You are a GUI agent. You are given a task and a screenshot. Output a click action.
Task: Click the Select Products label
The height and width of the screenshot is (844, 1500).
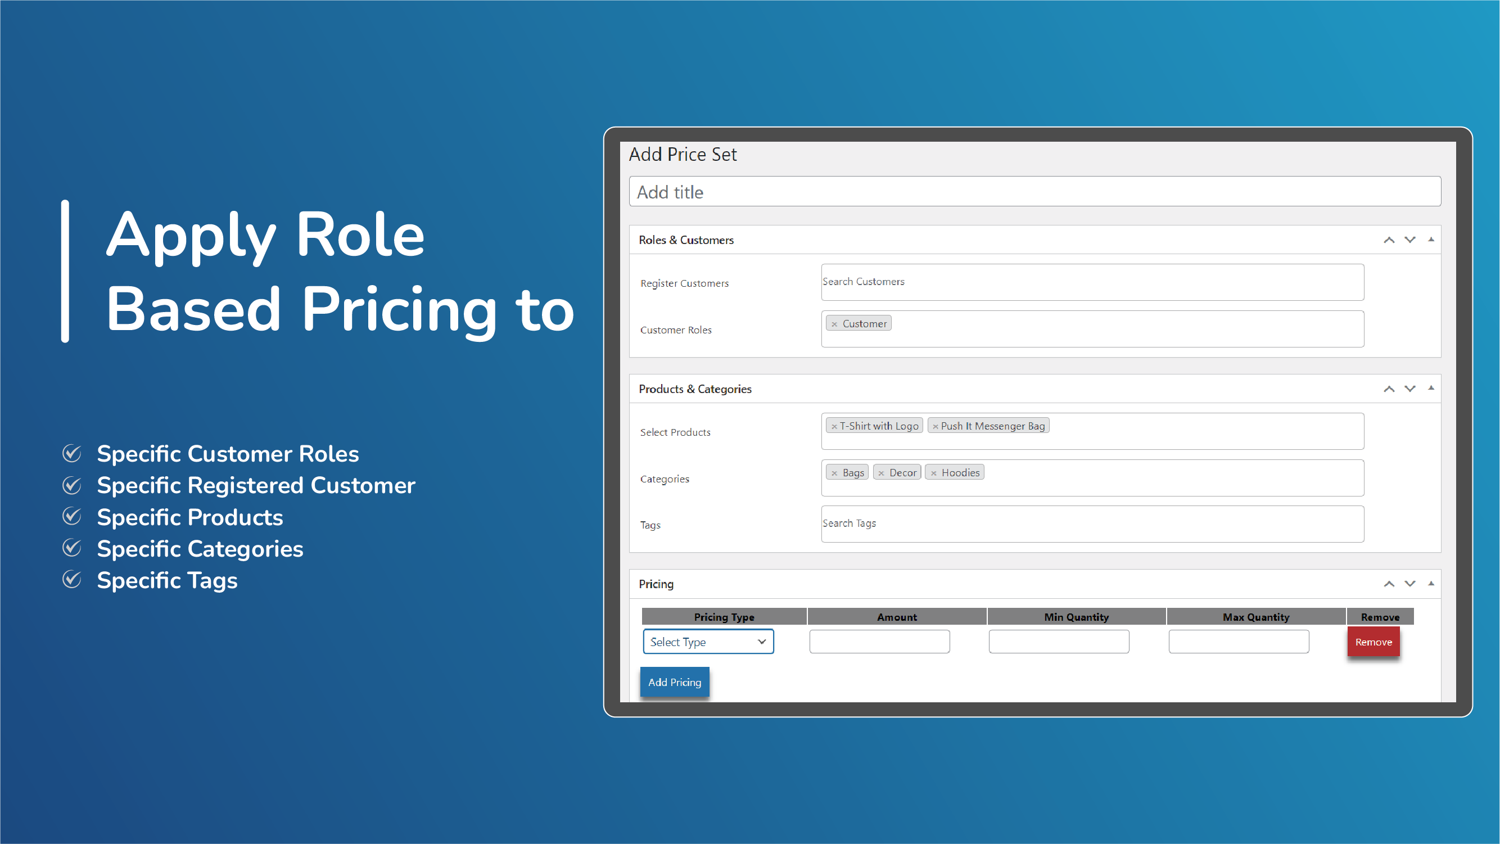675,432
